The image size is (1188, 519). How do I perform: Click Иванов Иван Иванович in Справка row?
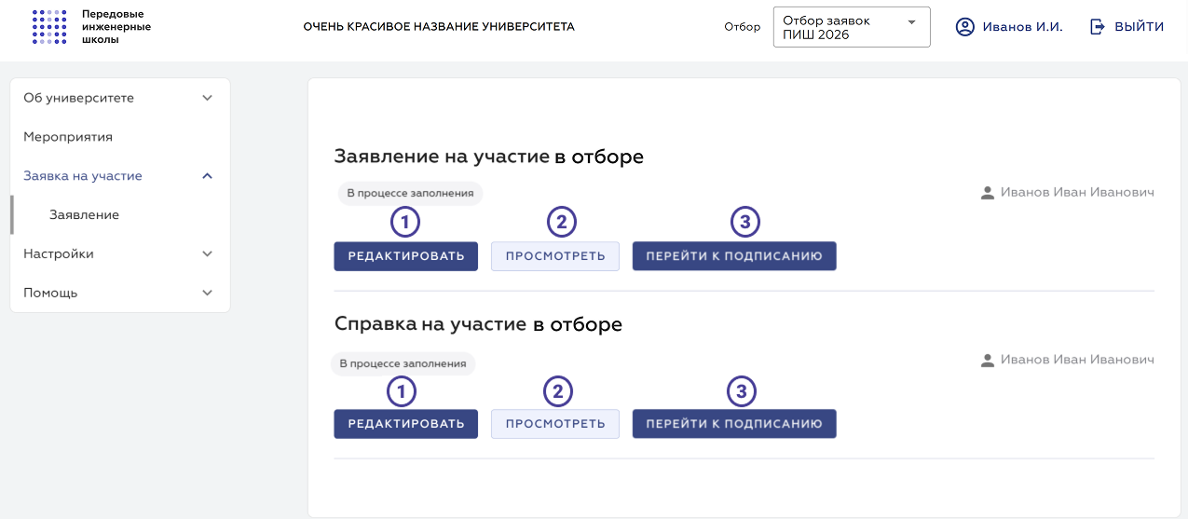click(1077, 360)
